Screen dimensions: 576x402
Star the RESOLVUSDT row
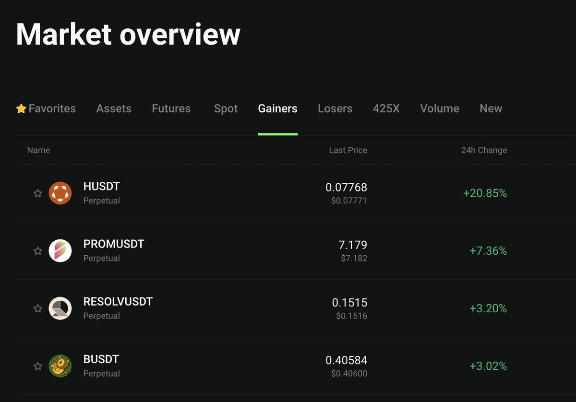click(37, 308)
